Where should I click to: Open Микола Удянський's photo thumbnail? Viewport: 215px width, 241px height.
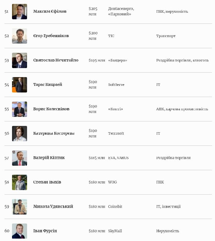pos(20,207)
